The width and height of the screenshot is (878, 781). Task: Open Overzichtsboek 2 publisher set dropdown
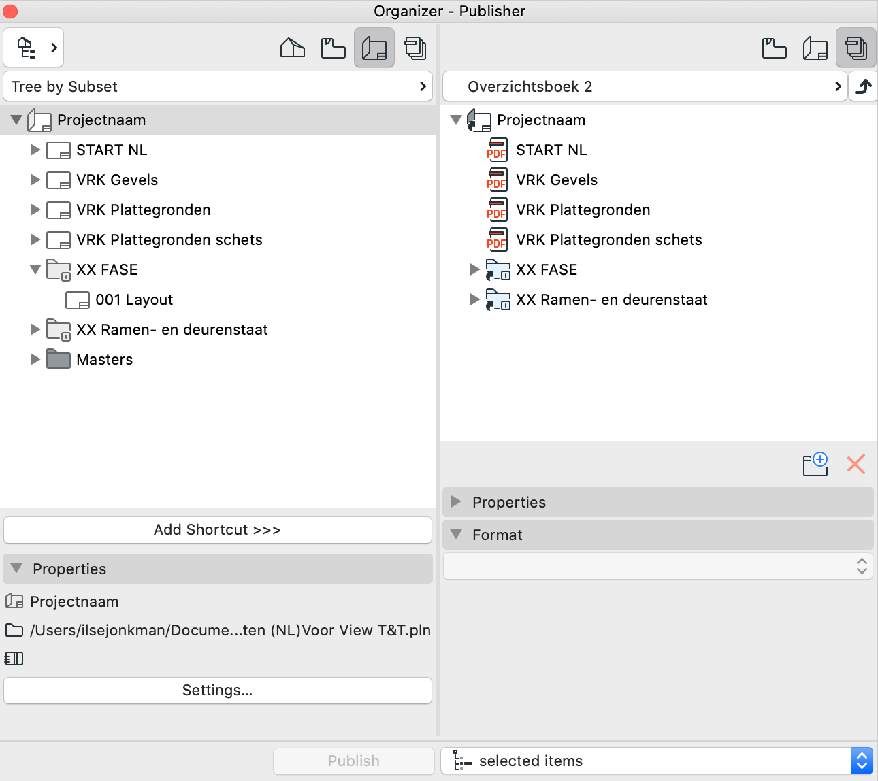645,86
